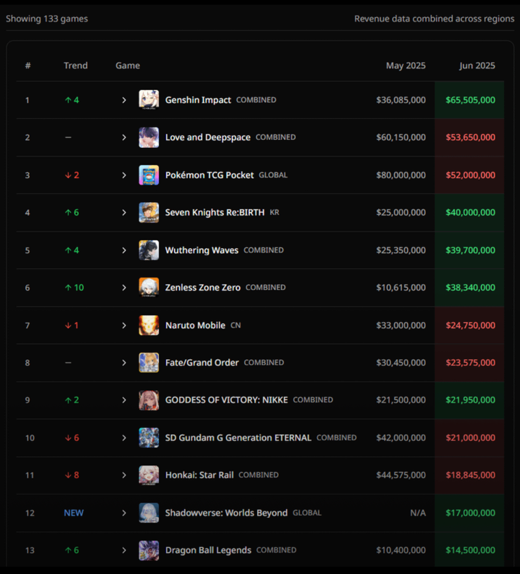Click the up 10 trend for Zenless Zone Zero

click(x=74, y=287)
